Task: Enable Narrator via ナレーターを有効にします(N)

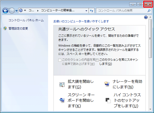Action: point(128,84)
